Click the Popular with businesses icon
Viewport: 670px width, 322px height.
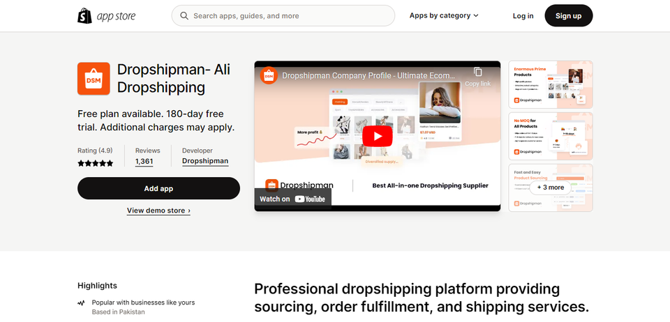(x=81, y=302)
